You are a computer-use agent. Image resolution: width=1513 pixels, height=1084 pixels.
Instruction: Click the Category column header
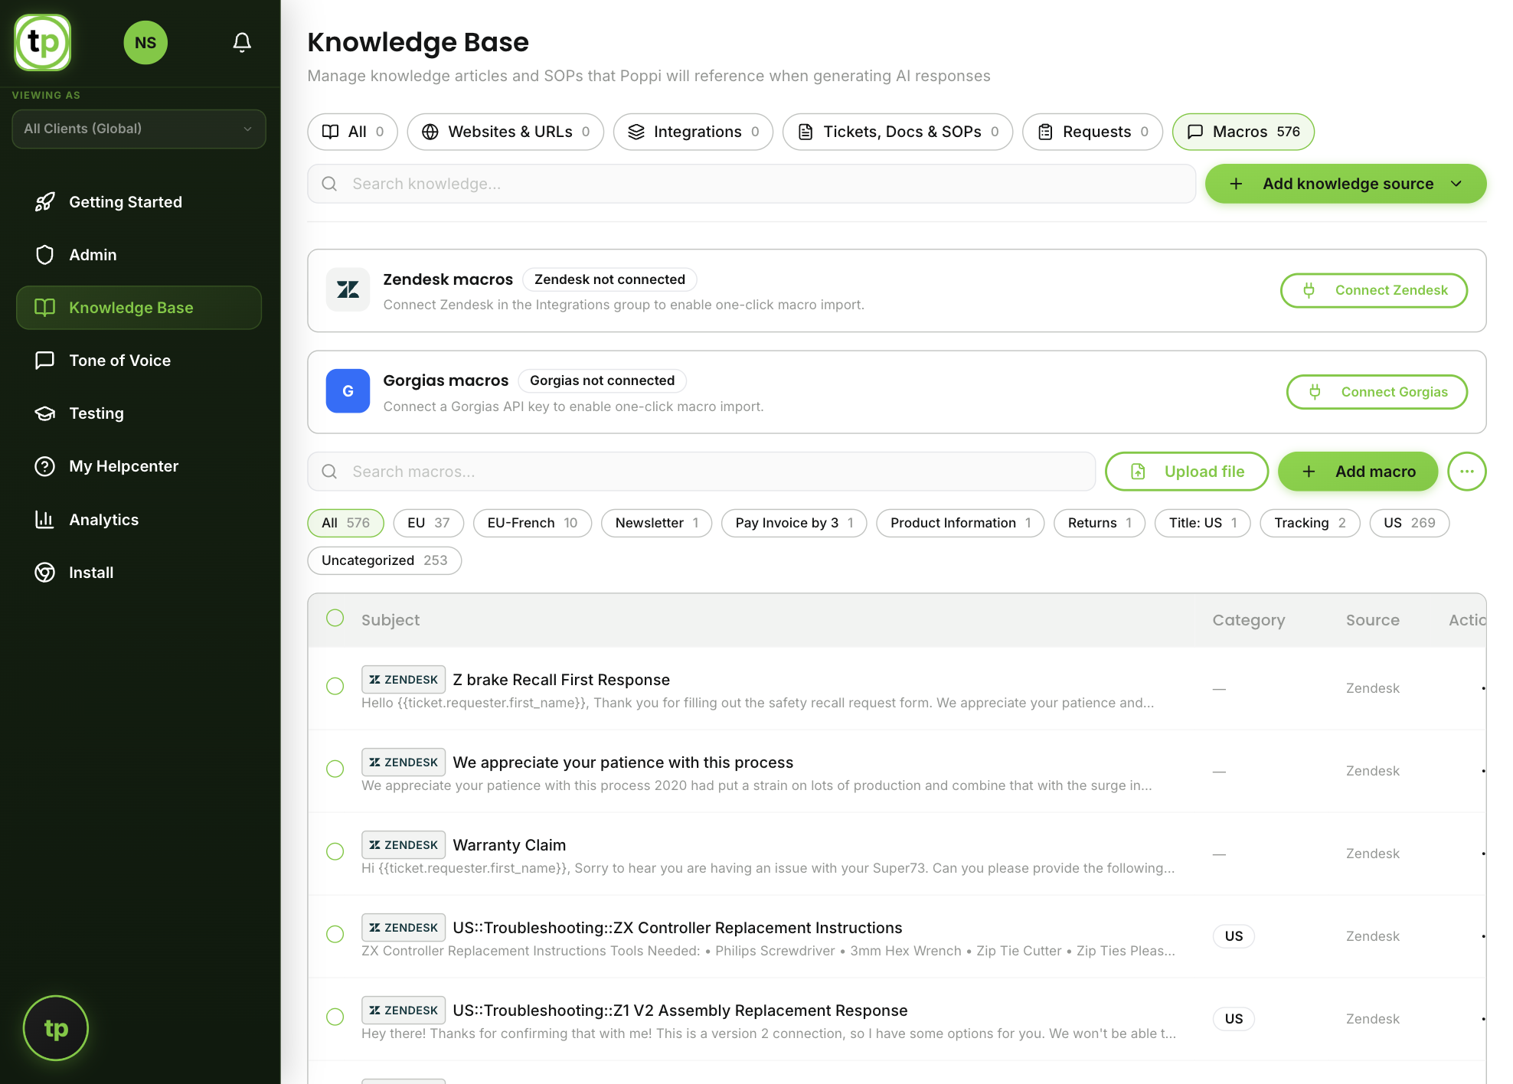[x=1249, y=620]
